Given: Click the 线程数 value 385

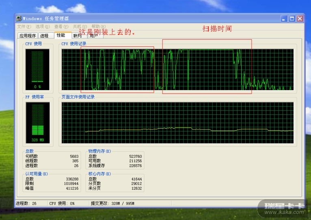Looking at the screenshot, I should point(75,161).
